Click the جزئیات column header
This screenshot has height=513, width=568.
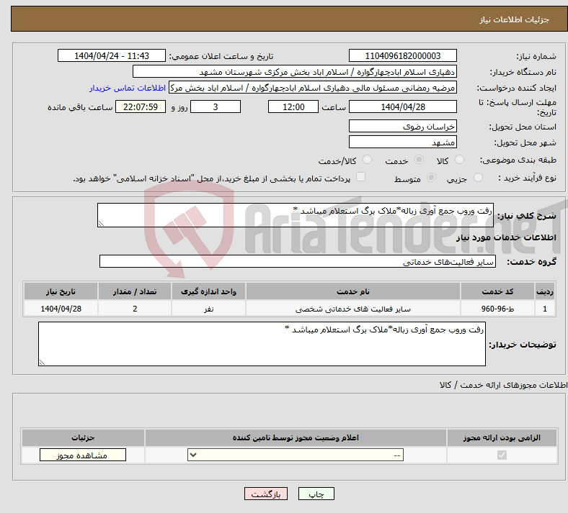pyautogui.click(x=83, y=437)
